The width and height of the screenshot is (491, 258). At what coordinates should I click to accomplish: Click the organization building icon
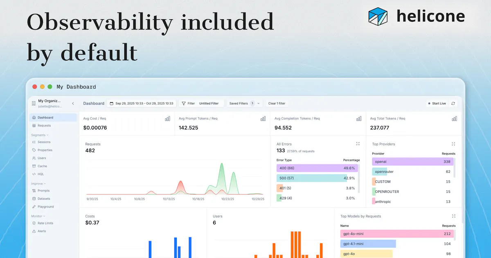point(34,104)
